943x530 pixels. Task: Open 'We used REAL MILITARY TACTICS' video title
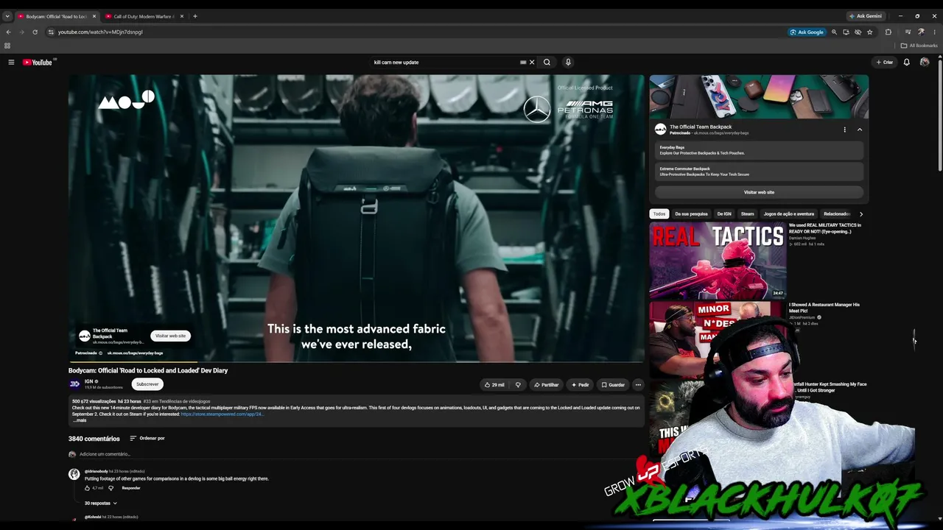[825, 228]
